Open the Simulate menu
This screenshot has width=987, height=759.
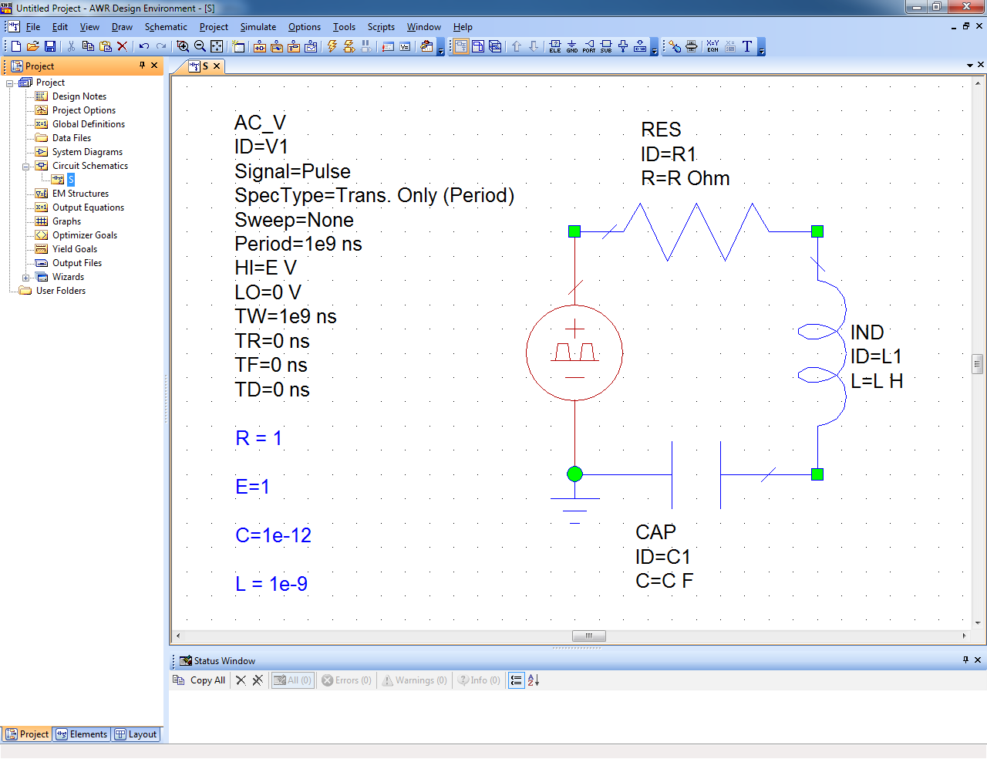pyautogui.click(x=258, y=27)
